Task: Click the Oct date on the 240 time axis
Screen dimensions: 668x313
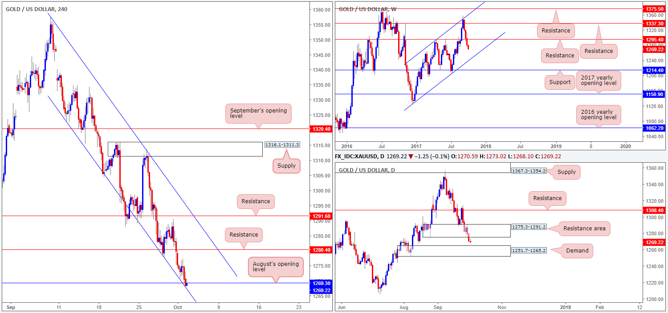Action: (x=178, y=307)
